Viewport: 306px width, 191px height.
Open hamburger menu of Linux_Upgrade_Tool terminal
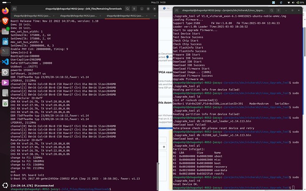pos(279,10)
